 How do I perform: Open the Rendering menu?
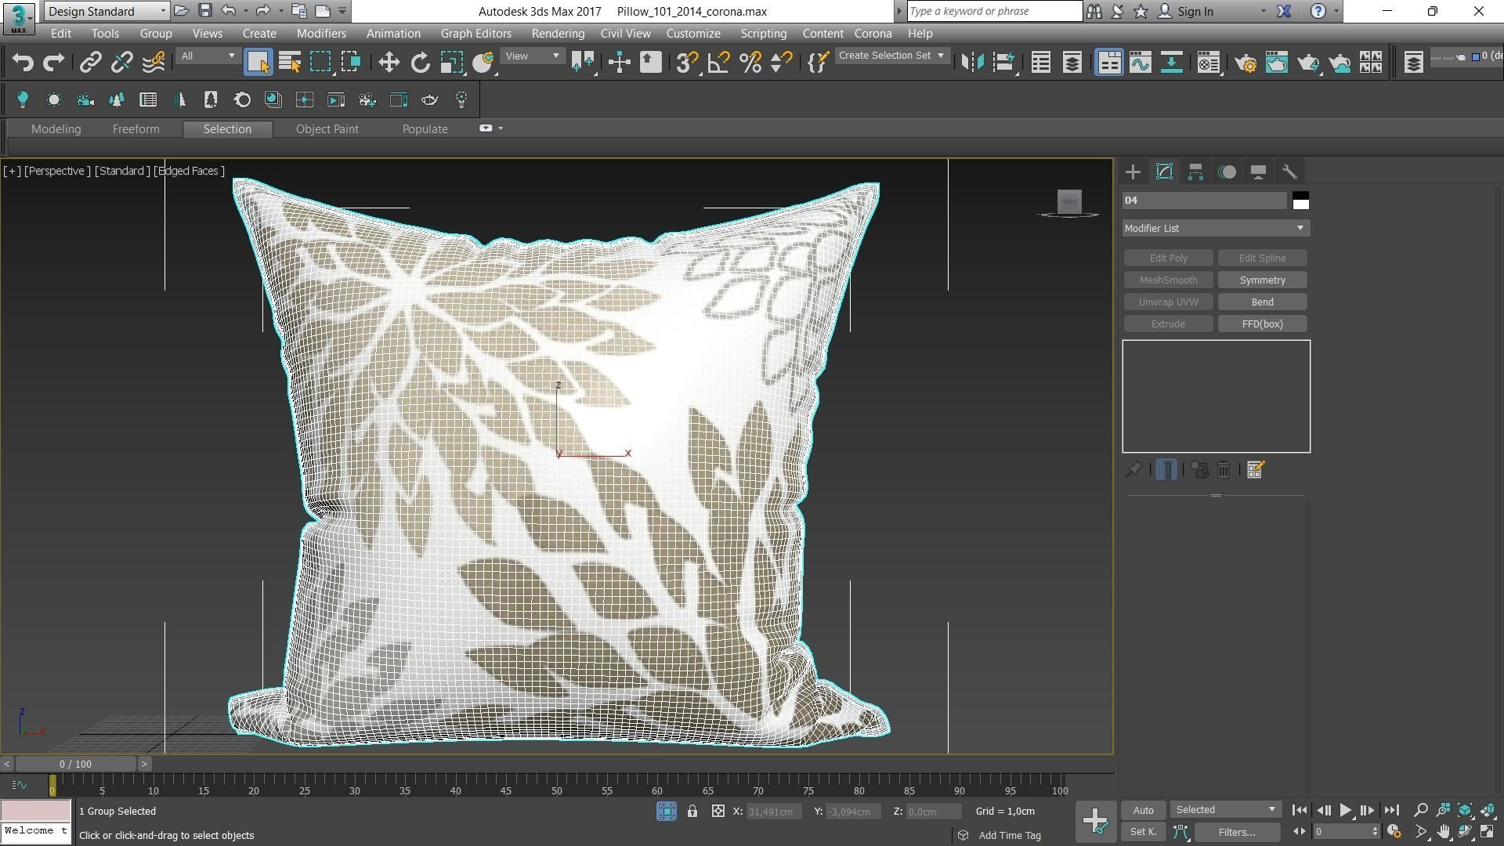pos(558,34)
